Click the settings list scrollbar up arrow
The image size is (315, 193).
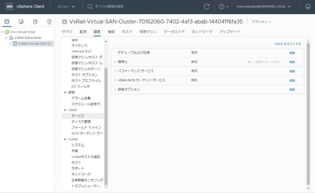[x=106, y=41]
